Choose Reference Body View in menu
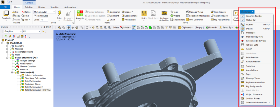The image size is (280, 107). (x=255, y=41)
